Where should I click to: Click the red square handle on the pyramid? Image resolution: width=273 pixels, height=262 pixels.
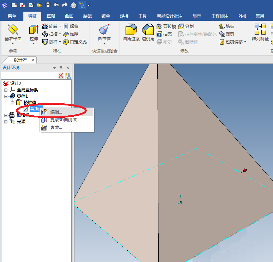[245, 170]
